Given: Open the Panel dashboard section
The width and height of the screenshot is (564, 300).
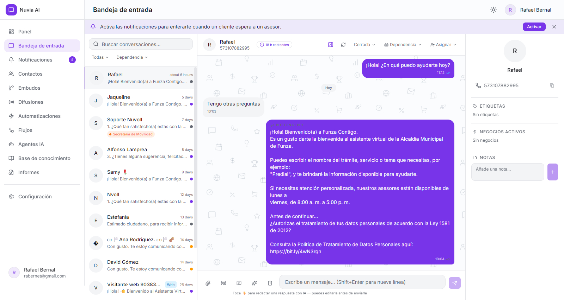Looking at the screenshot, I should [42, 32].
